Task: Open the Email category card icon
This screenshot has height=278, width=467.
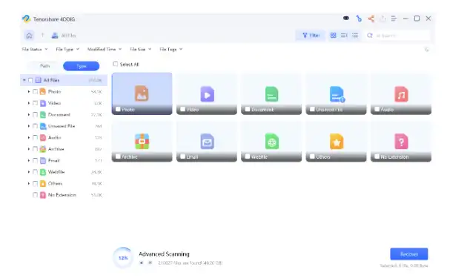Action: coord(208,142)
